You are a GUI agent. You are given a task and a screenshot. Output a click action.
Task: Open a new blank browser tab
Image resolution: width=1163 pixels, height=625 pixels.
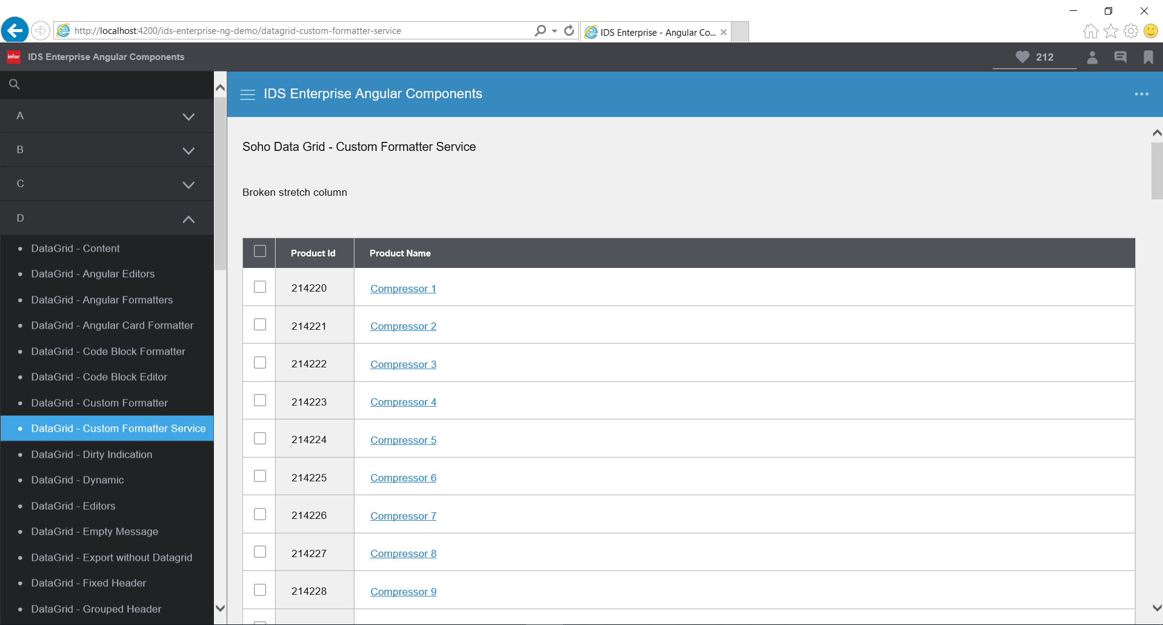[x=739, y=32]
